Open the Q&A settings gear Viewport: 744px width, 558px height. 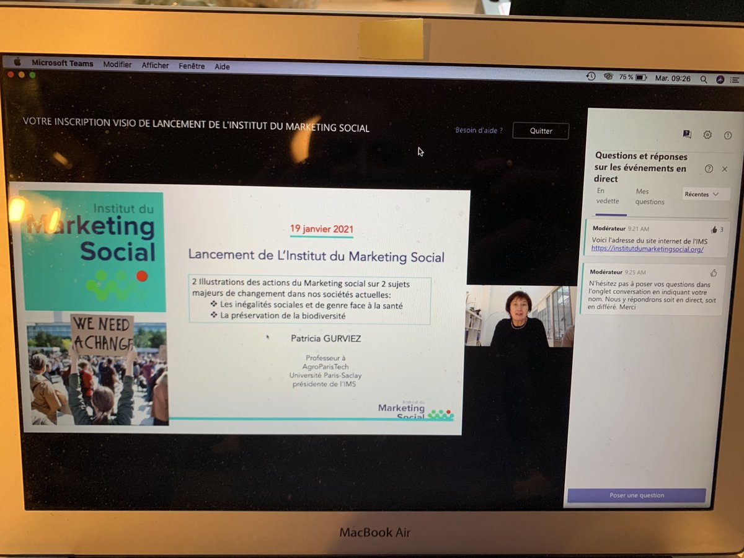pos(707,134)
